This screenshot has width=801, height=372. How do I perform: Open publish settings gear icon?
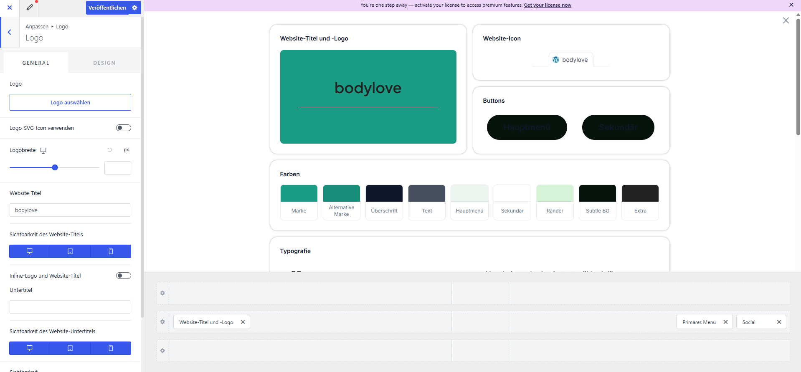coord(134,8)
